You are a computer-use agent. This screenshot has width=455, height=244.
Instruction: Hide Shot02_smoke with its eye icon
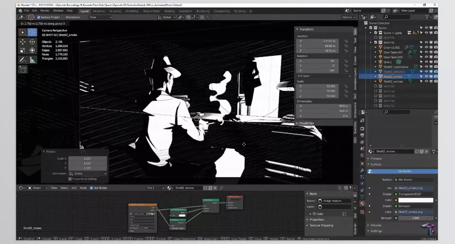click(426, 76)
